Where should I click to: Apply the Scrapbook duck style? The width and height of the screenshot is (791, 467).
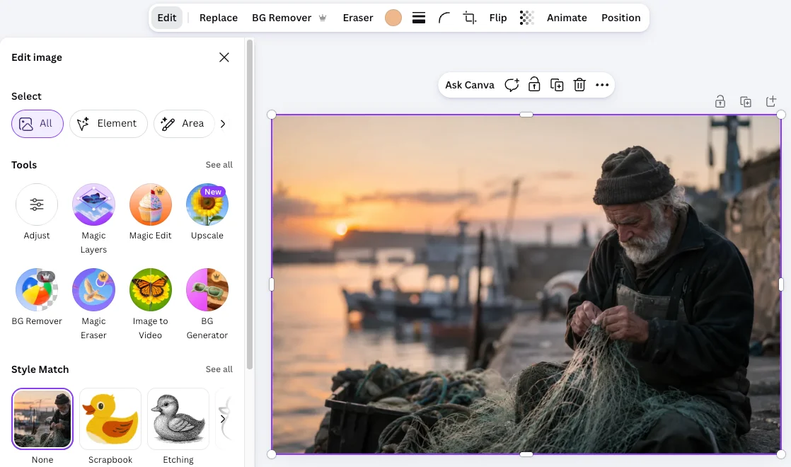[110, 419]
